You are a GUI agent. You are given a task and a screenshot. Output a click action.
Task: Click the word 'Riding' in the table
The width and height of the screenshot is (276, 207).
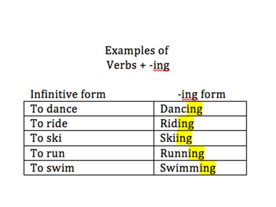(x=177, y=124)
